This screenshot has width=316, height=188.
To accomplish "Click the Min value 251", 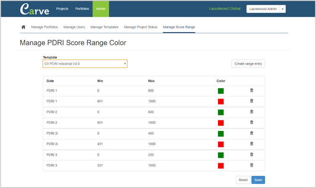I will (x=100, y=165).
